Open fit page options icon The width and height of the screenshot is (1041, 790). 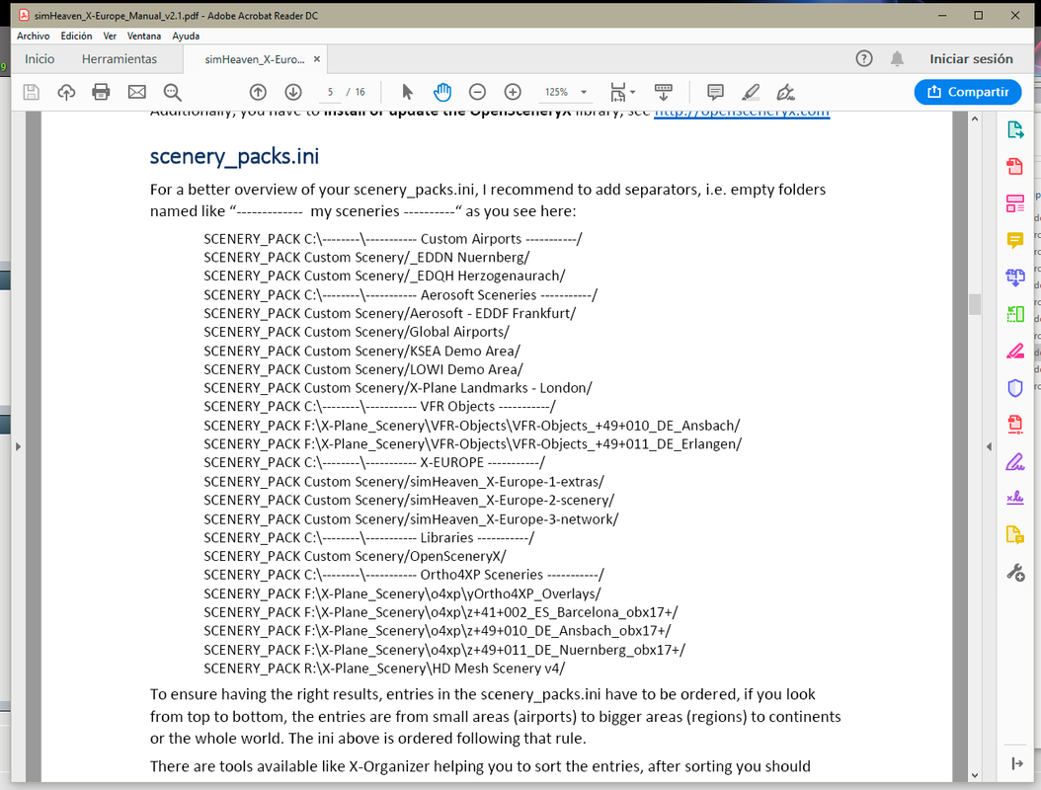click(x=622, y=92)
